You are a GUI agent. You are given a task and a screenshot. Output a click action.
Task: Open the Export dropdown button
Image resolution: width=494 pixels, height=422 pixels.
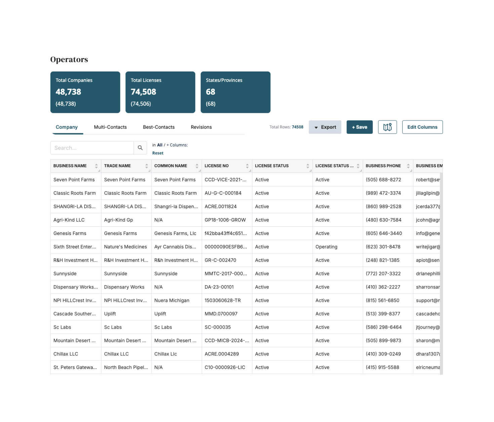click(325, 127)
